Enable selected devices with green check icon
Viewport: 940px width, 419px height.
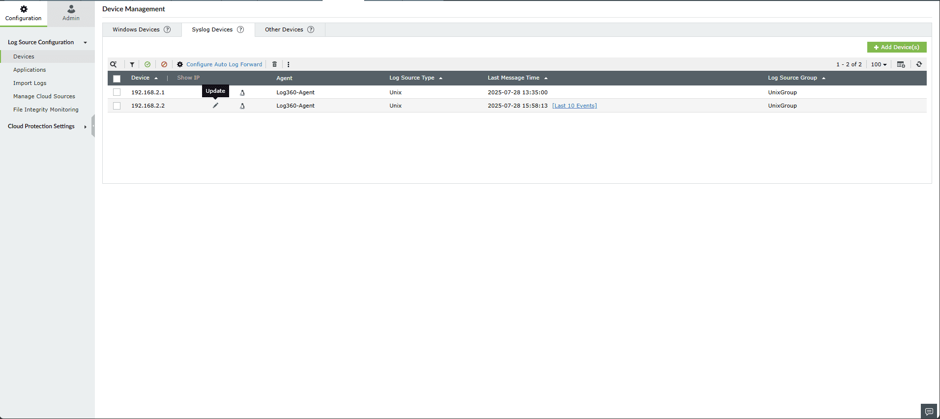pos(147,64)
